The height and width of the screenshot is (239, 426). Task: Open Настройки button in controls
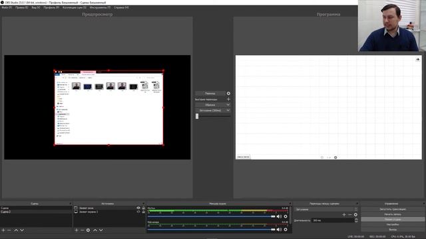tap(393, 224)
